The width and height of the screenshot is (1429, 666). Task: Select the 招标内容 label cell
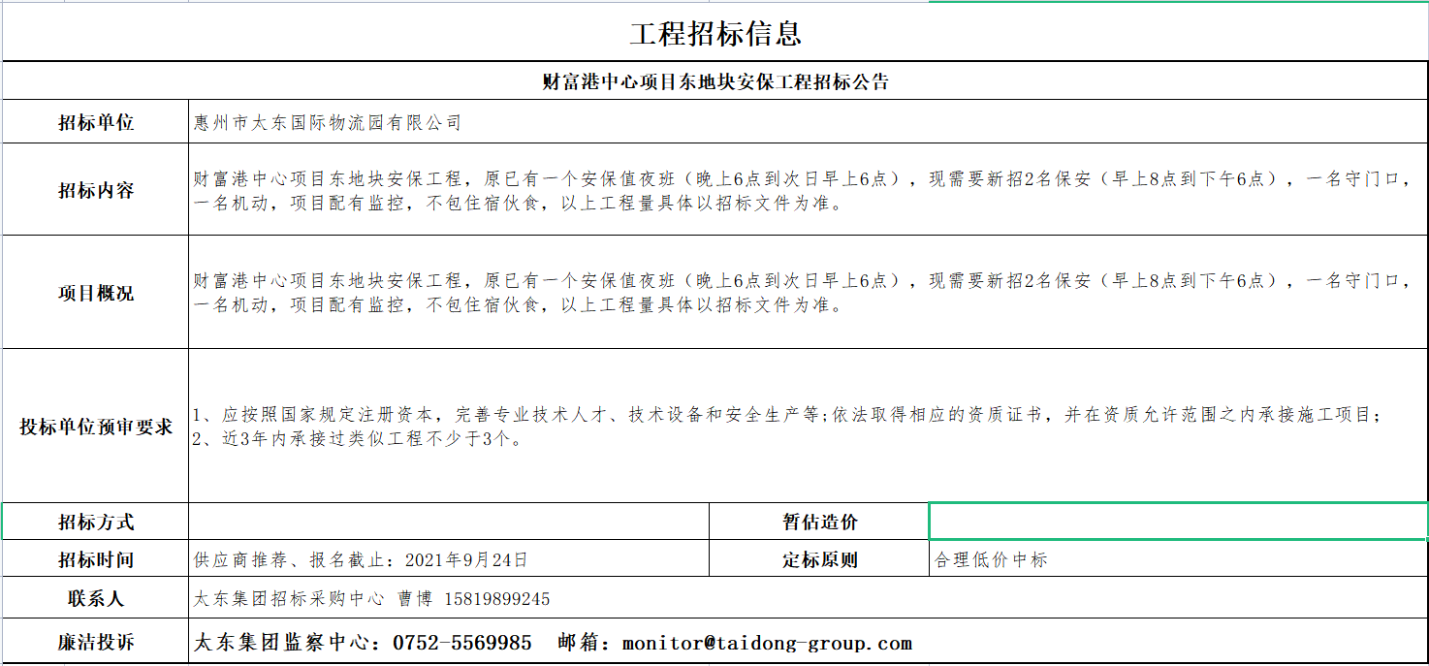[x=96, y=190]
